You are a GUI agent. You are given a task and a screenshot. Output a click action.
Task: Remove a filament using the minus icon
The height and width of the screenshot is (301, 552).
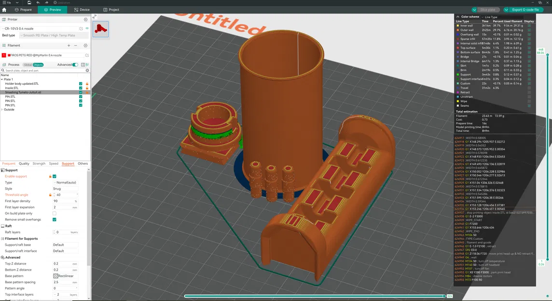point(76,45)
